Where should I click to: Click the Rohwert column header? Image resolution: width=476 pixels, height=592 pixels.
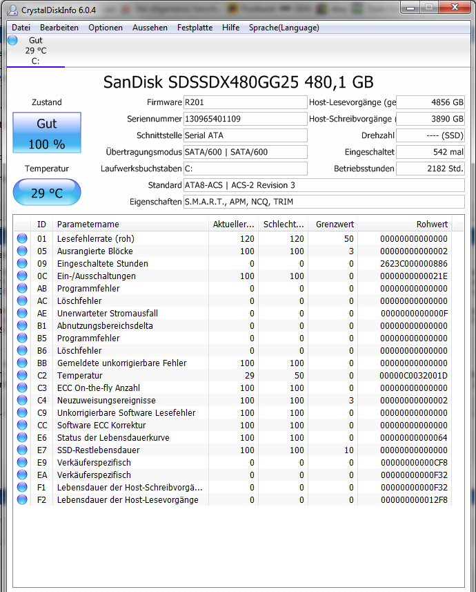405,225
